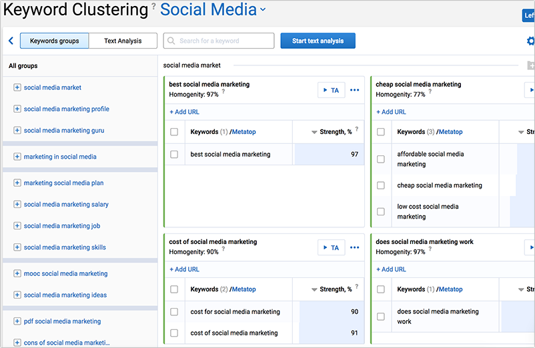Tick checkbox for cost for social media marketing

click(x=174, y=311)
